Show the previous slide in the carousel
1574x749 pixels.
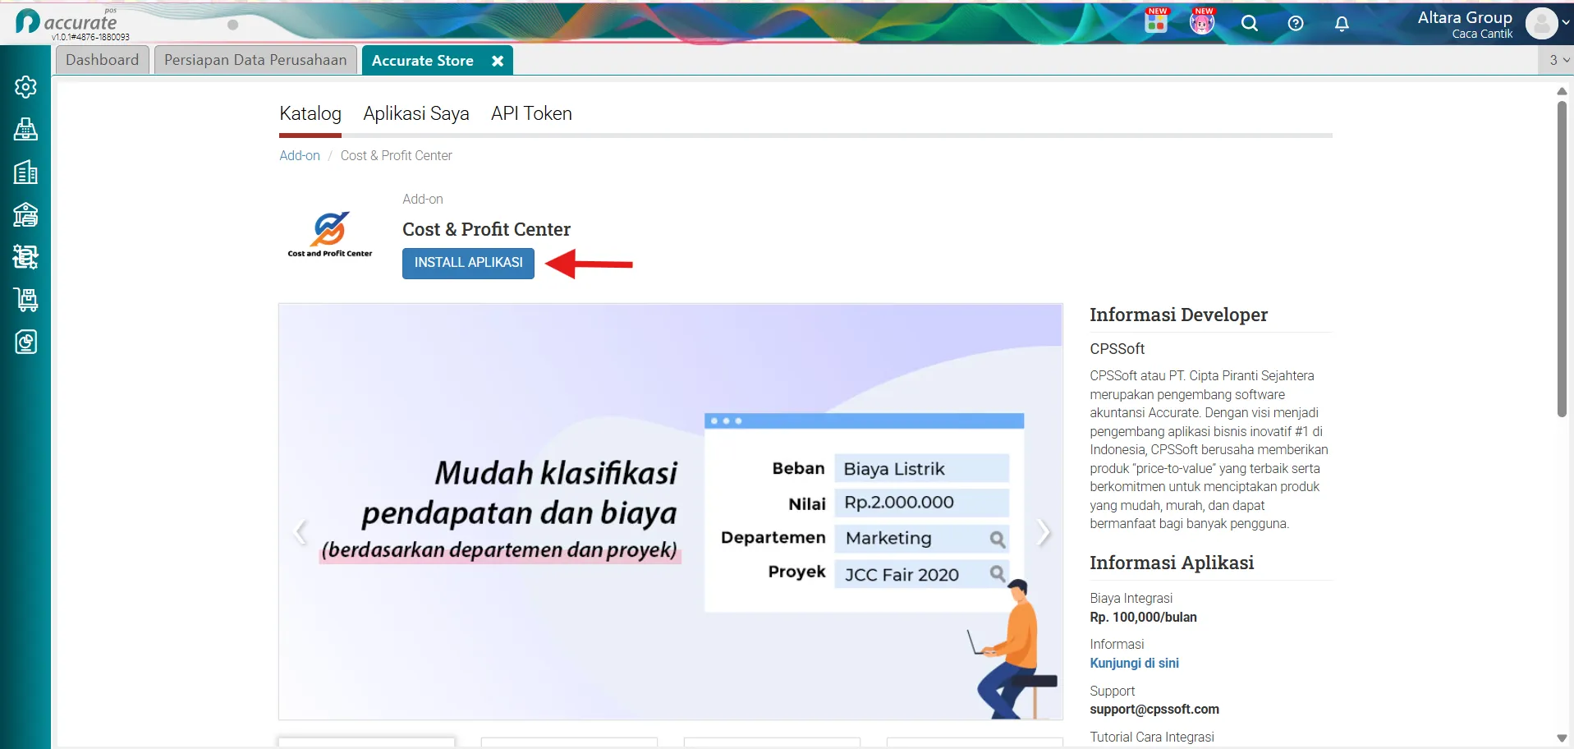[x=300, y=532]
